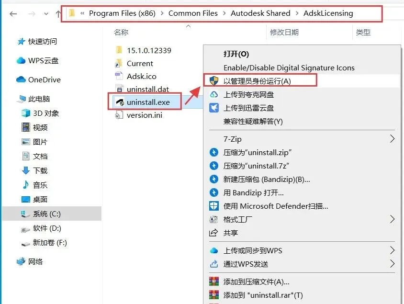Choose 上传到夸克网盘
The height and width of the screenshot is (304, 404).
click(248, 94)
